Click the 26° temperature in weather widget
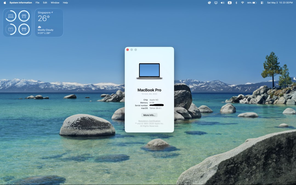Screen dimensions: 296x185 (44, 19)
